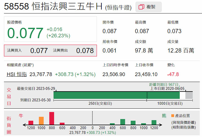Viewport: 202px width, 137px height.
Task: Select the 最高價 value 0.087
Action: coord(142,31)
